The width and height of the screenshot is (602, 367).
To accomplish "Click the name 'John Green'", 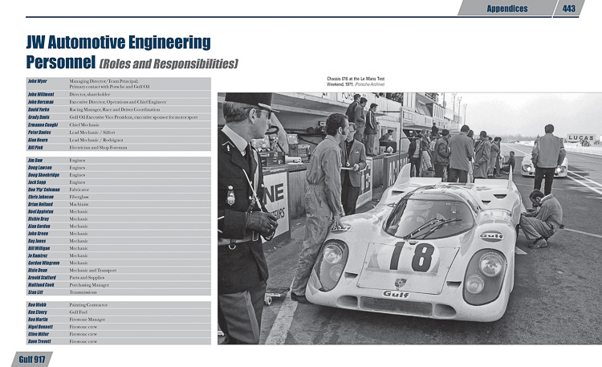I will (38, 234).
